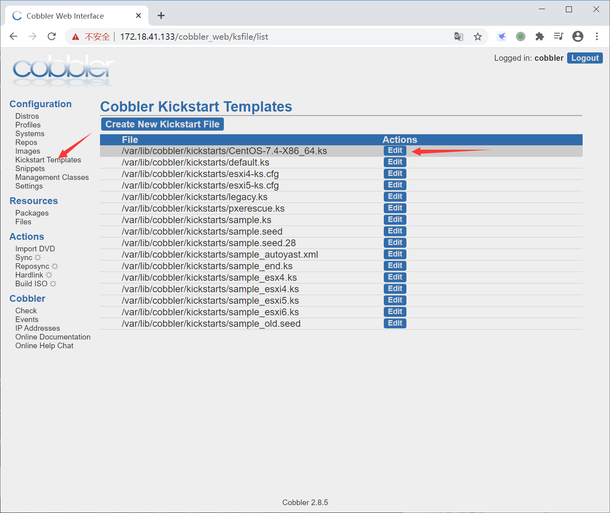
Task: Open Images in the sidebar
Action: pyautogui.click(x=28, y=151)
